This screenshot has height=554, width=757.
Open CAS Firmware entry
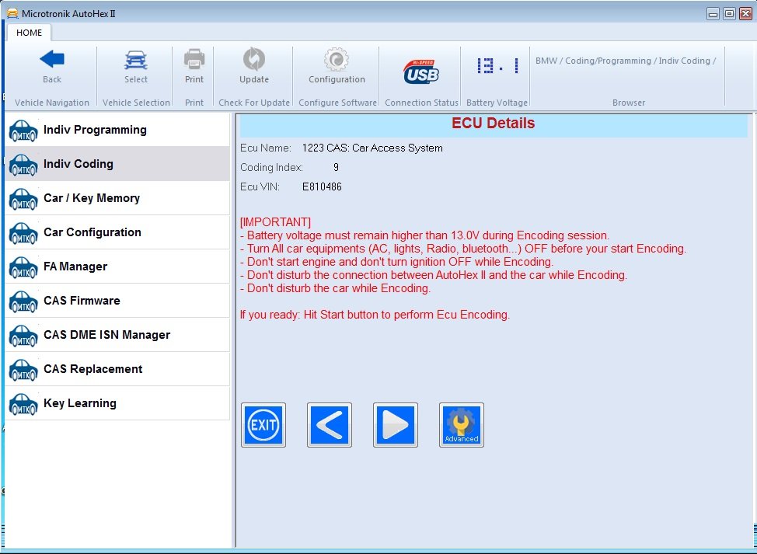(117, 301)
